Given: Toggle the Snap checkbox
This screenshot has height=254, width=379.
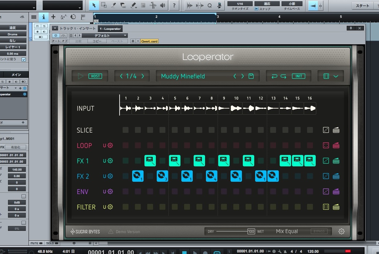Looking at the screenshot, I should (256, 9).
